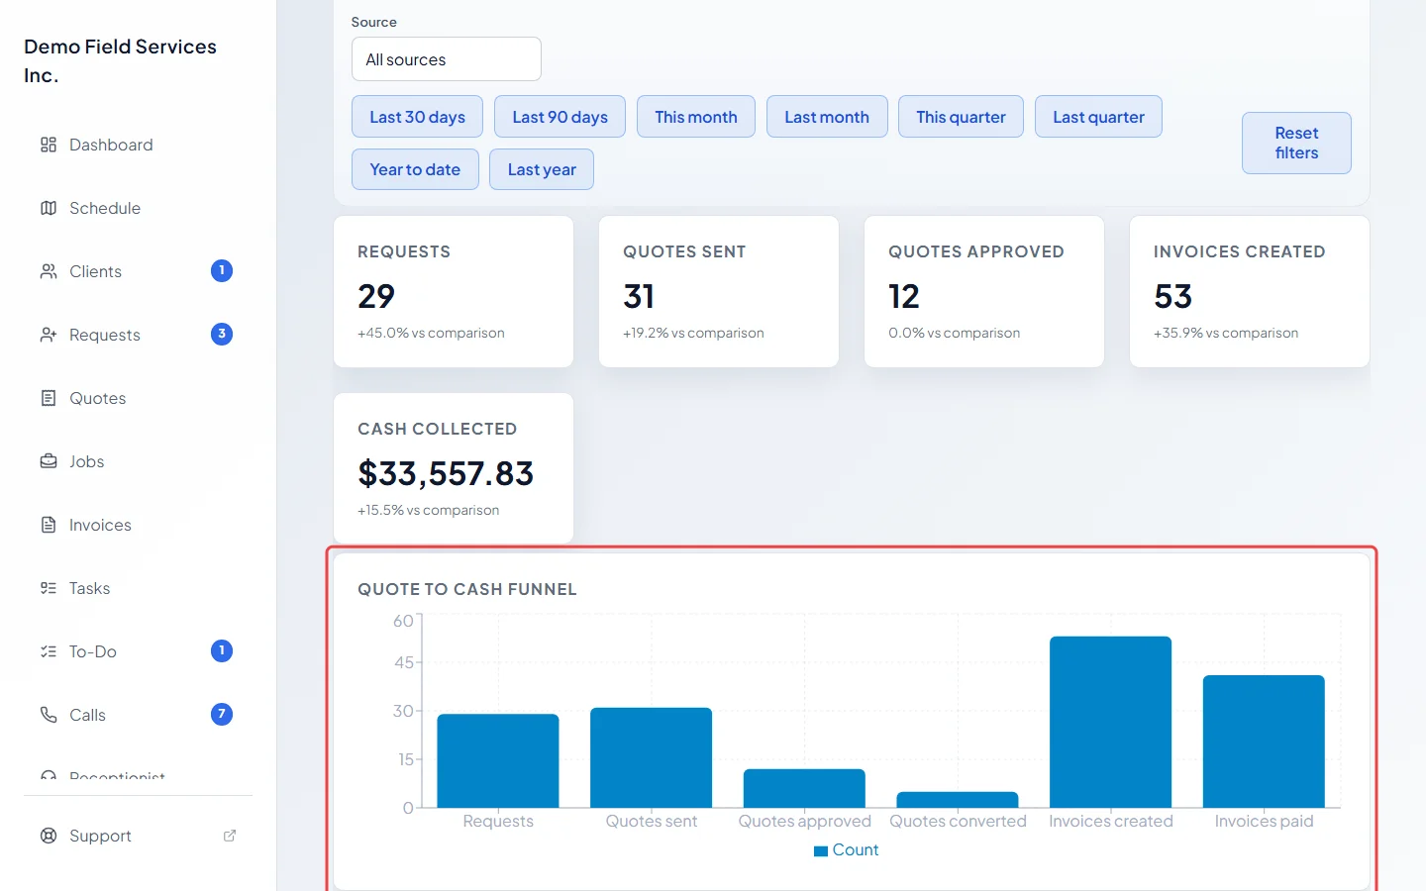Click the Requests card value 29
The width and height of the screenshot is (1426, 891).
coord(376,296)
